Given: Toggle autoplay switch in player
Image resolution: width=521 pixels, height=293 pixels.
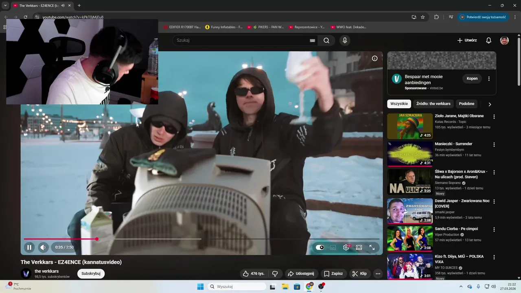Looking at the screenshot, I should (x=320, y=247).
